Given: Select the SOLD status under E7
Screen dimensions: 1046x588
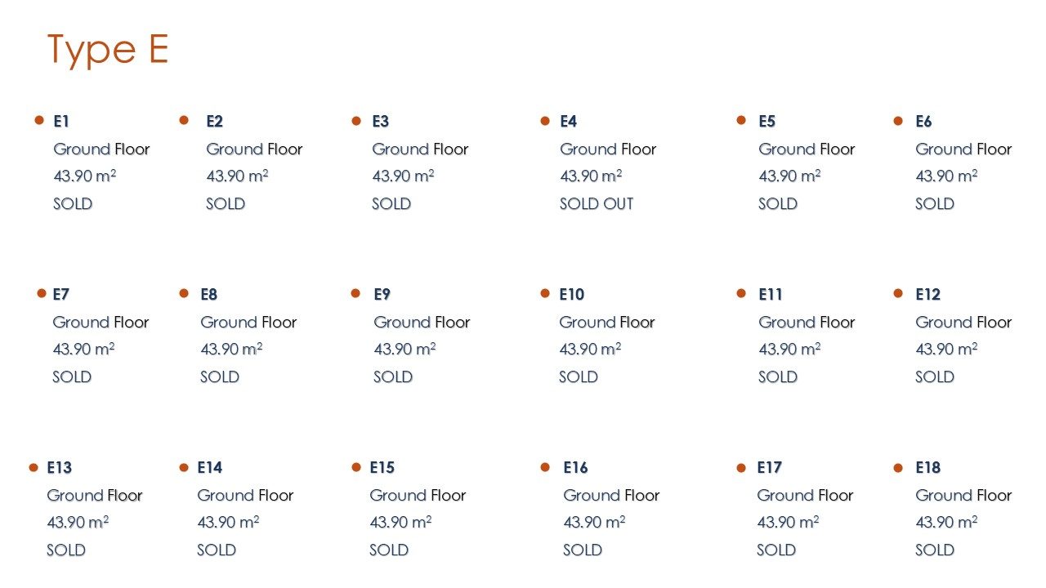Looking at the screenshot, I should 72,377.
